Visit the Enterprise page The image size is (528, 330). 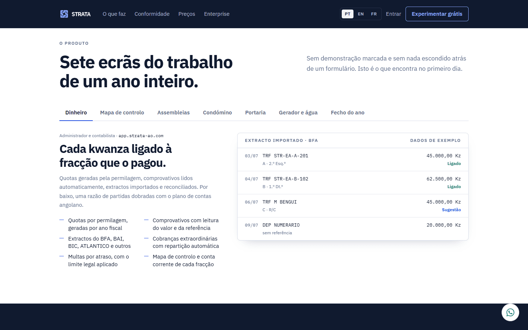[217, 14]
